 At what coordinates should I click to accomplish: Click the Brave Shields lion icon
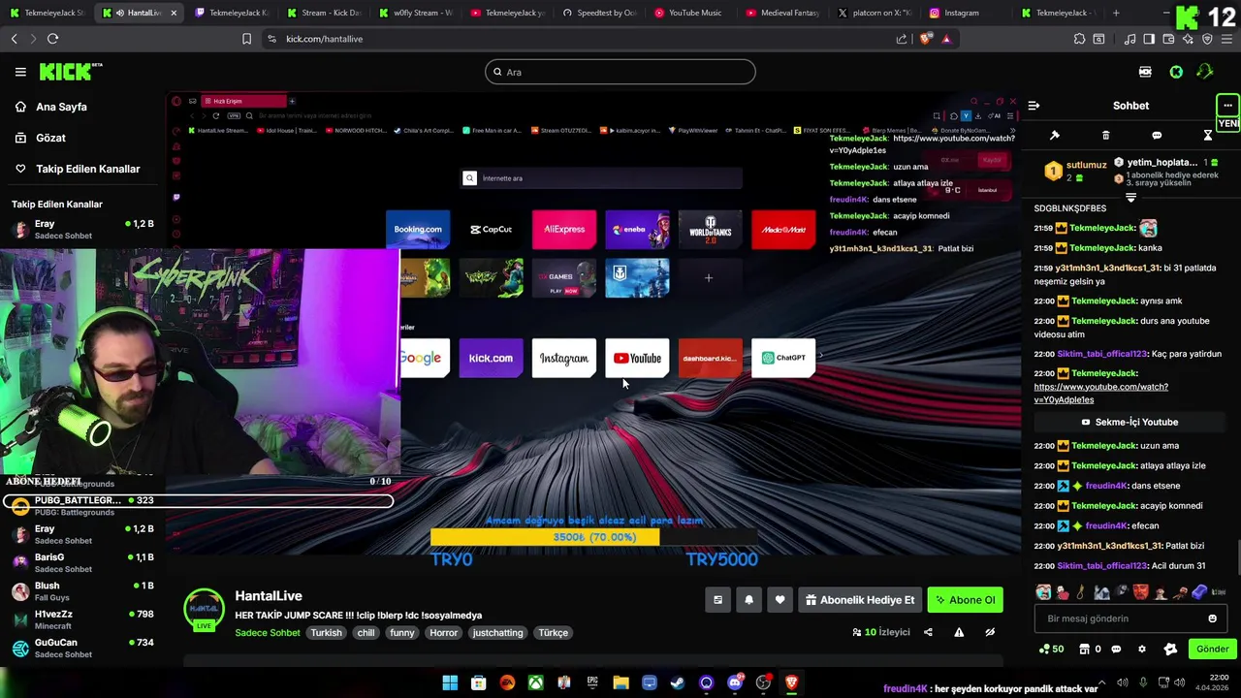coord(926,39)
